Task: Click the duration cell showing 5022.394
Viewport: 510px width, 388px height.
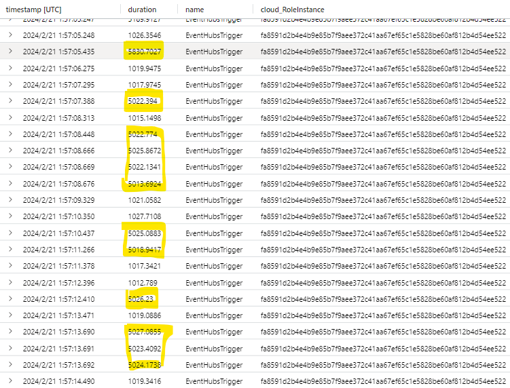Action: [x=143, y=101]
